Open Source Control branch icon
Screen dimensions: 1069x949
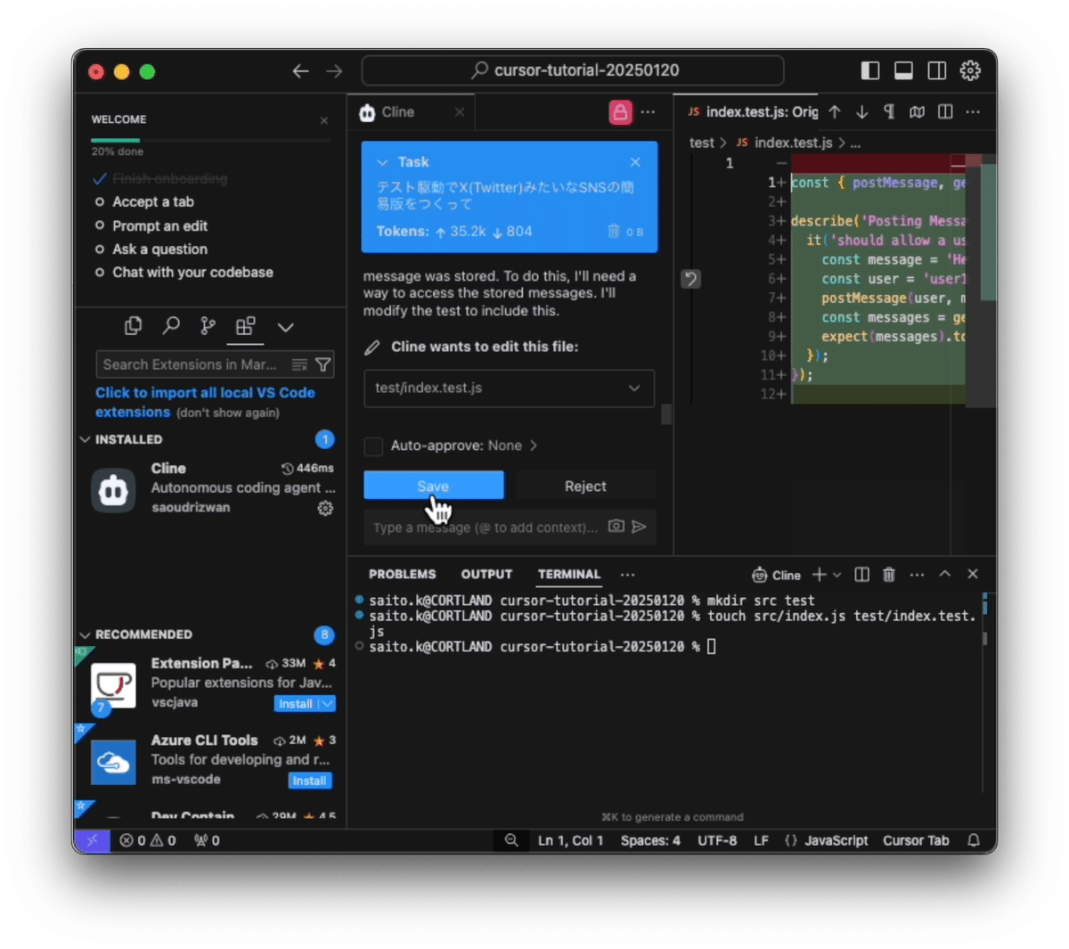(208, 326)
